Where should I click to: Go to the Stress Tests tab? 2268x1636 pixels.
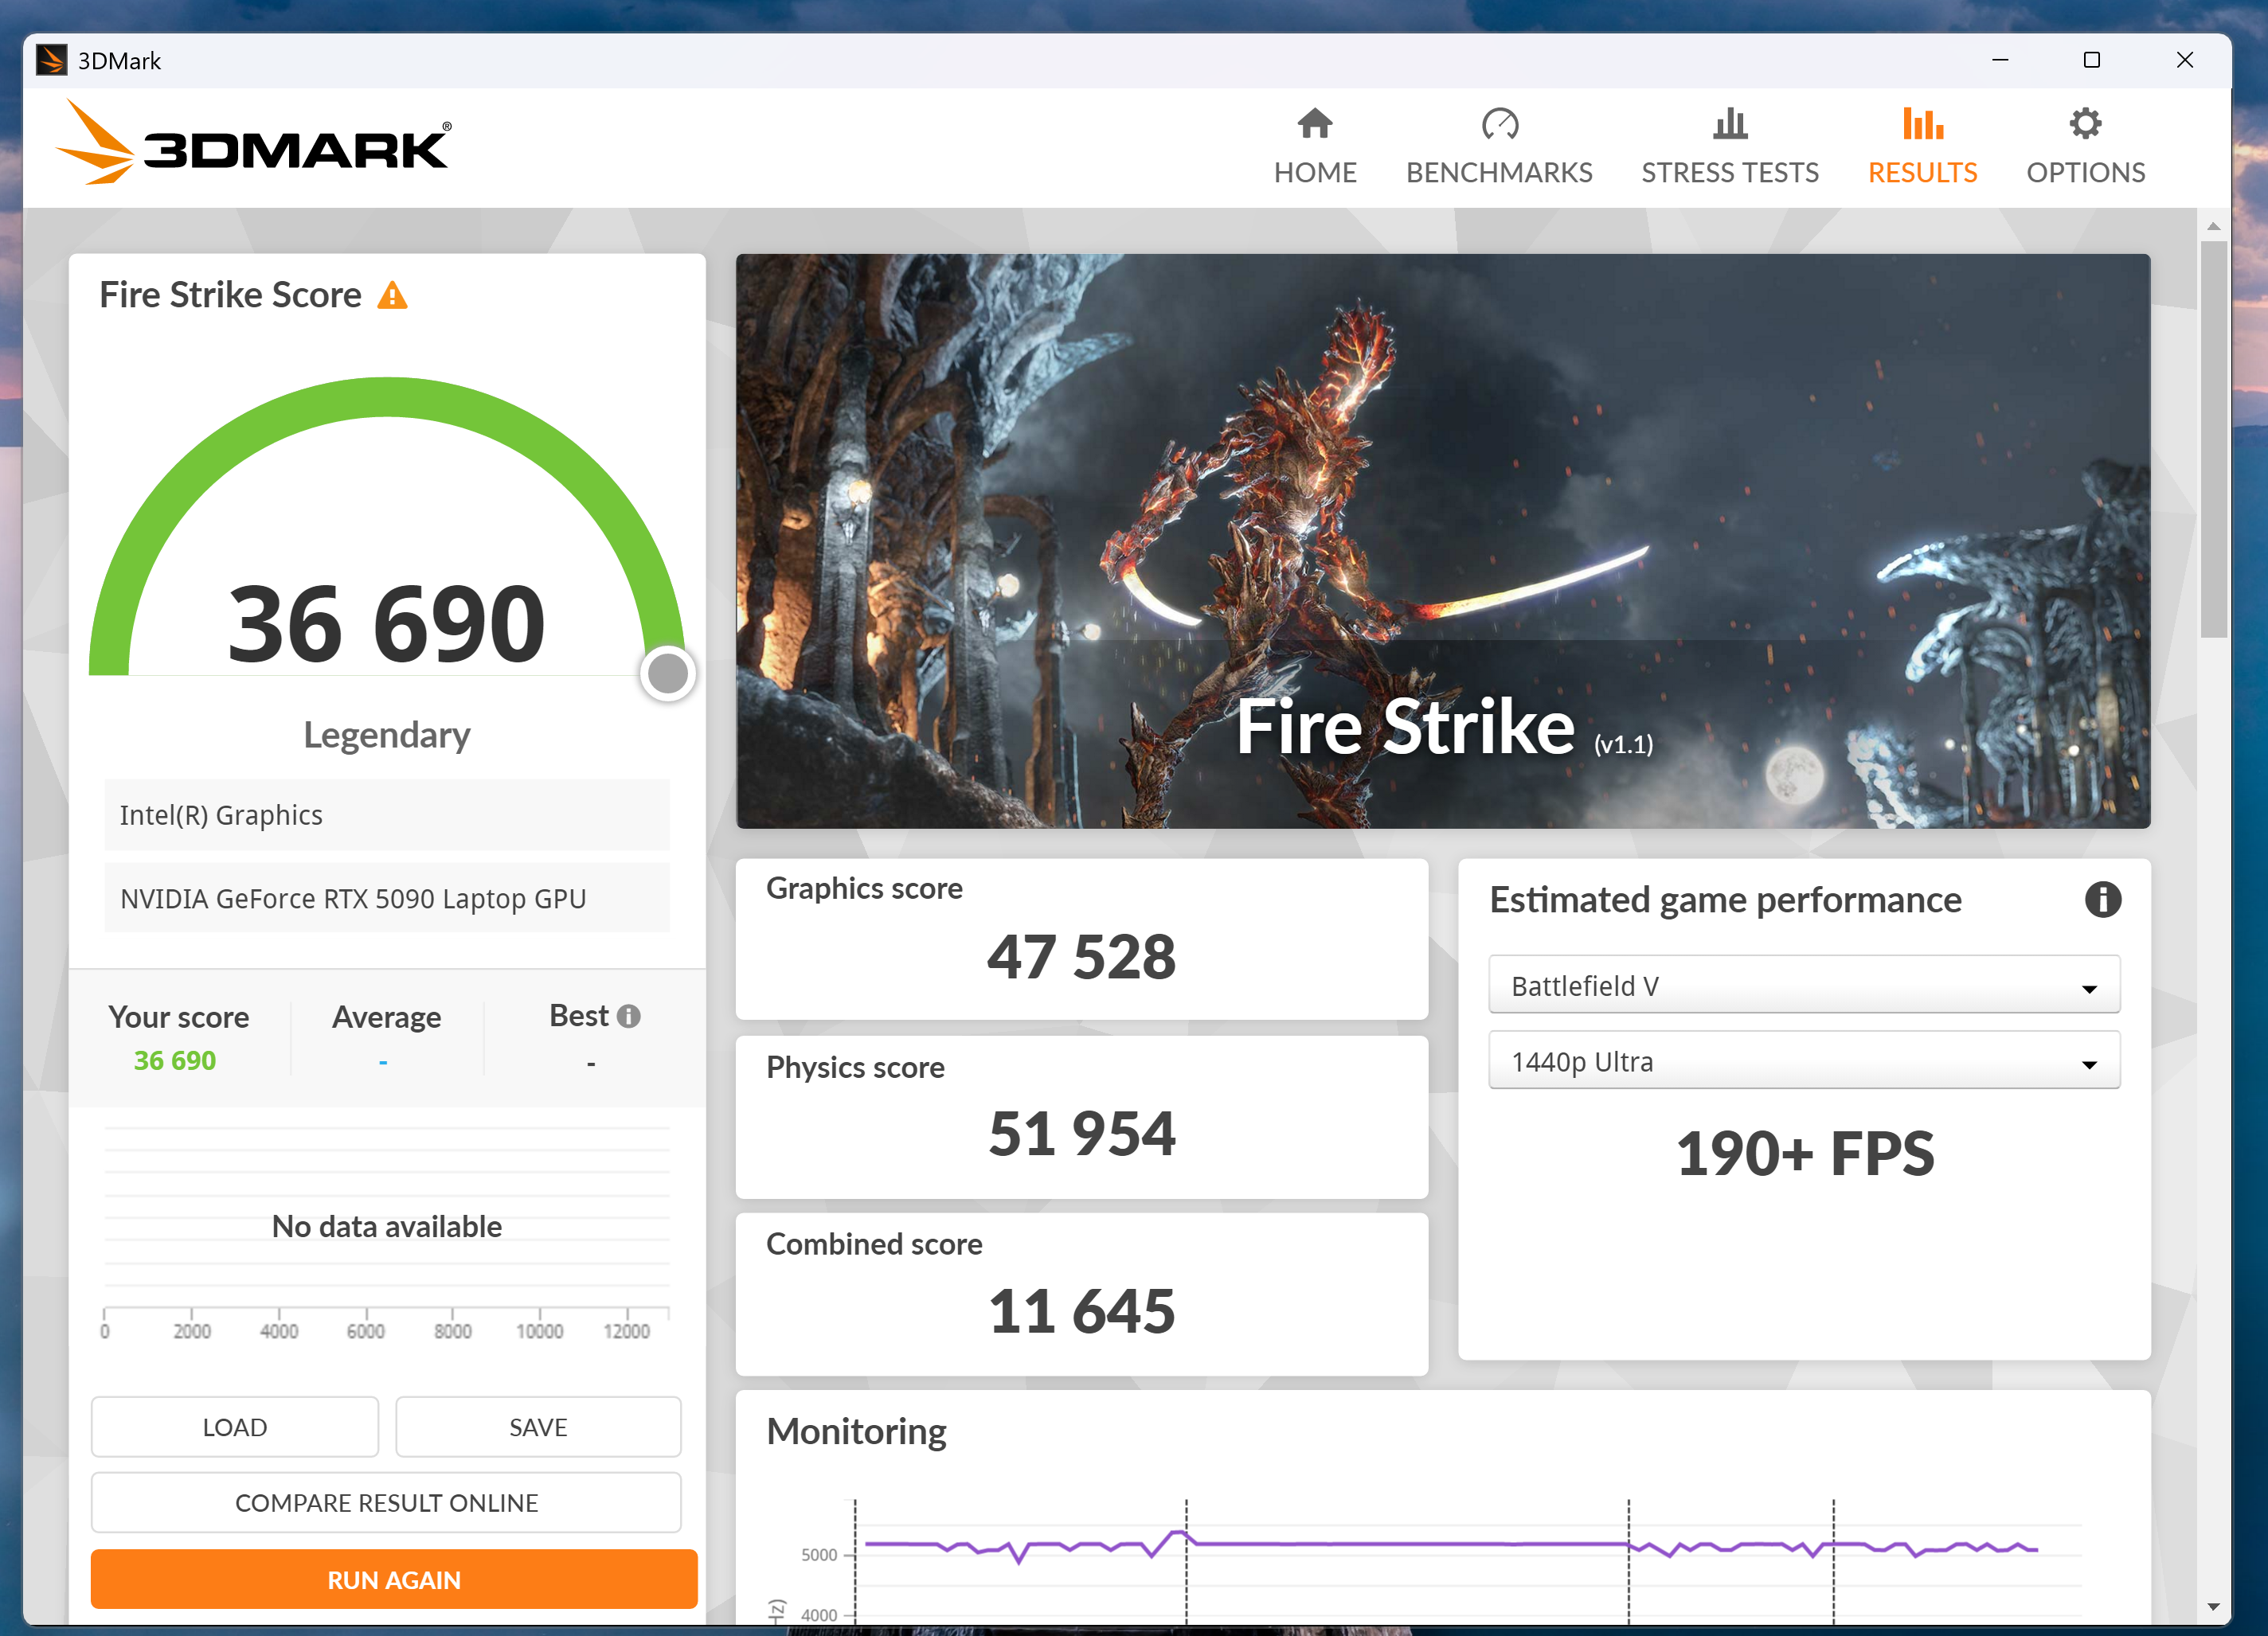1730,147
